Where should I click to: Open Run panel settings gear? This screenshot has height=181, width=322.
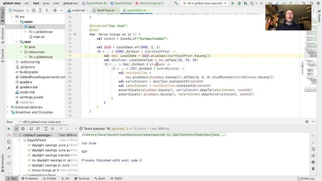pyautogui.click(x=307, y=122)
